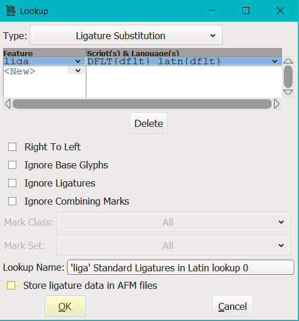The height and width of the screenshot is (321, 299).
Task: Click the horizontal scrollbar thumb
Action: 142,104
